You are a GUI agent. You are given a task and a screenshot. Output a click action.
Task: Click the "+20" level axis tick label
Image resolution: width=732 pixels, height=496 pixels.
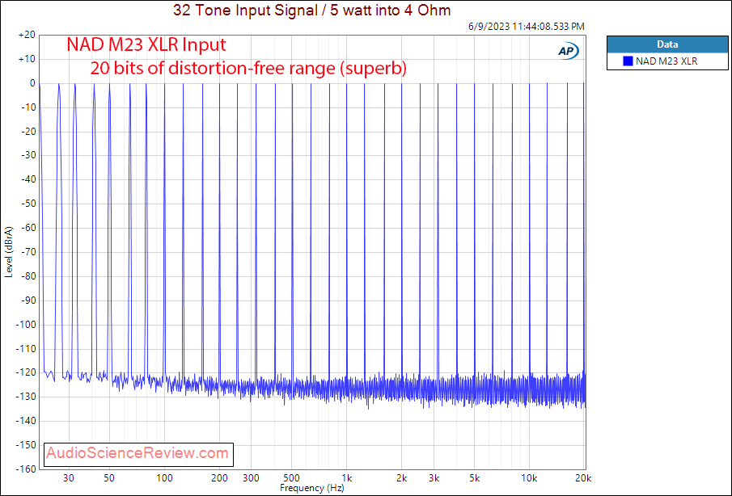point(27,35)
